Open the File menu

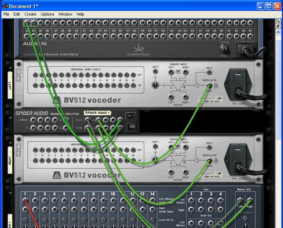click(x=6, y=14)
